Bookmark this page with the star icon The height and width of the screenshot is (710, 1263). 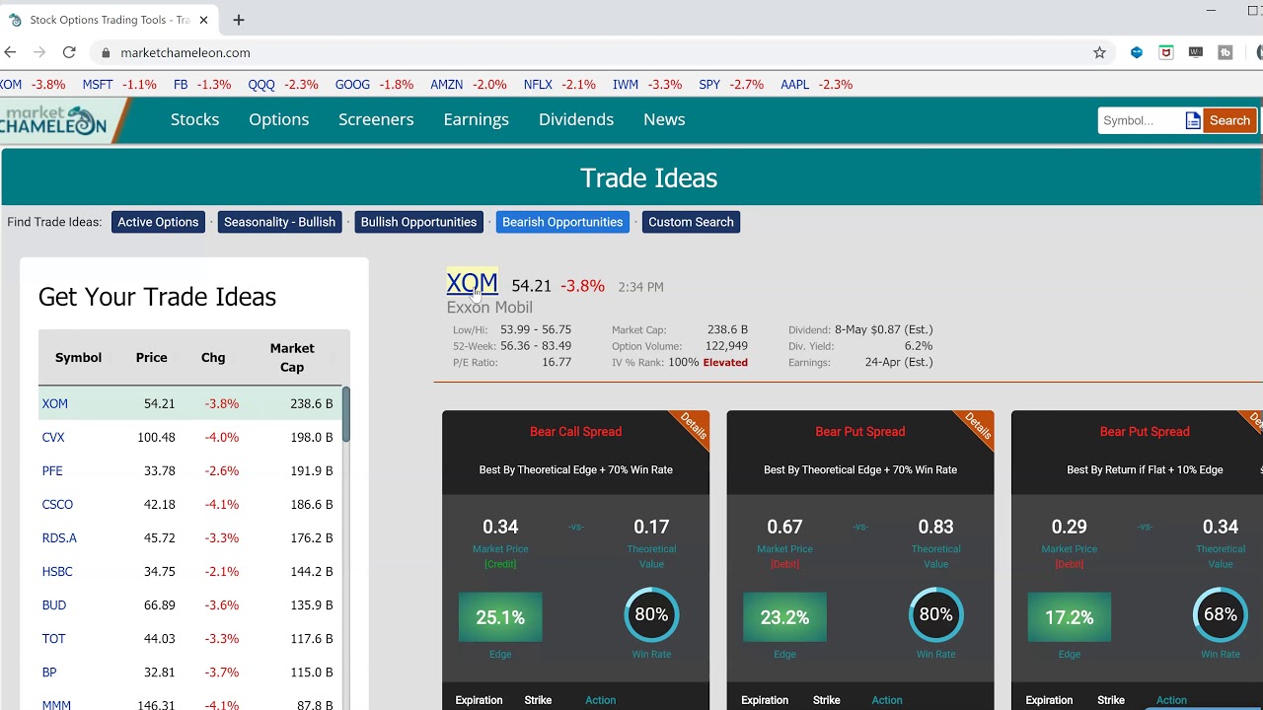[x=1099, y=52]
